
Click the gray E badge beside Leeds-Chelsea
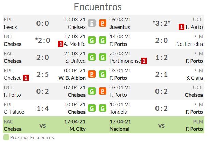click(x=91, y=23)
